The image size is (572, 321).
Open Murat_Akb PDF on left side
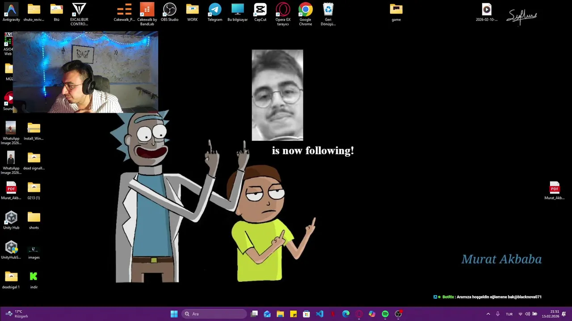11,191
